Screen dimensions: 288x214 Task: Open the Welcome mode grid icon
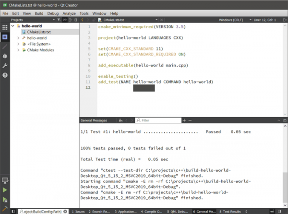point(5,27)
